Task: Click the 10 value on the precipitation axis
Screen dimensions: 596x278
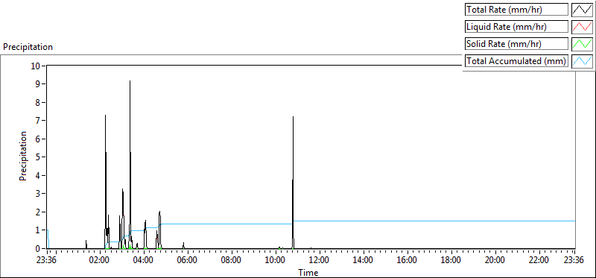Action: coord(36,66)
